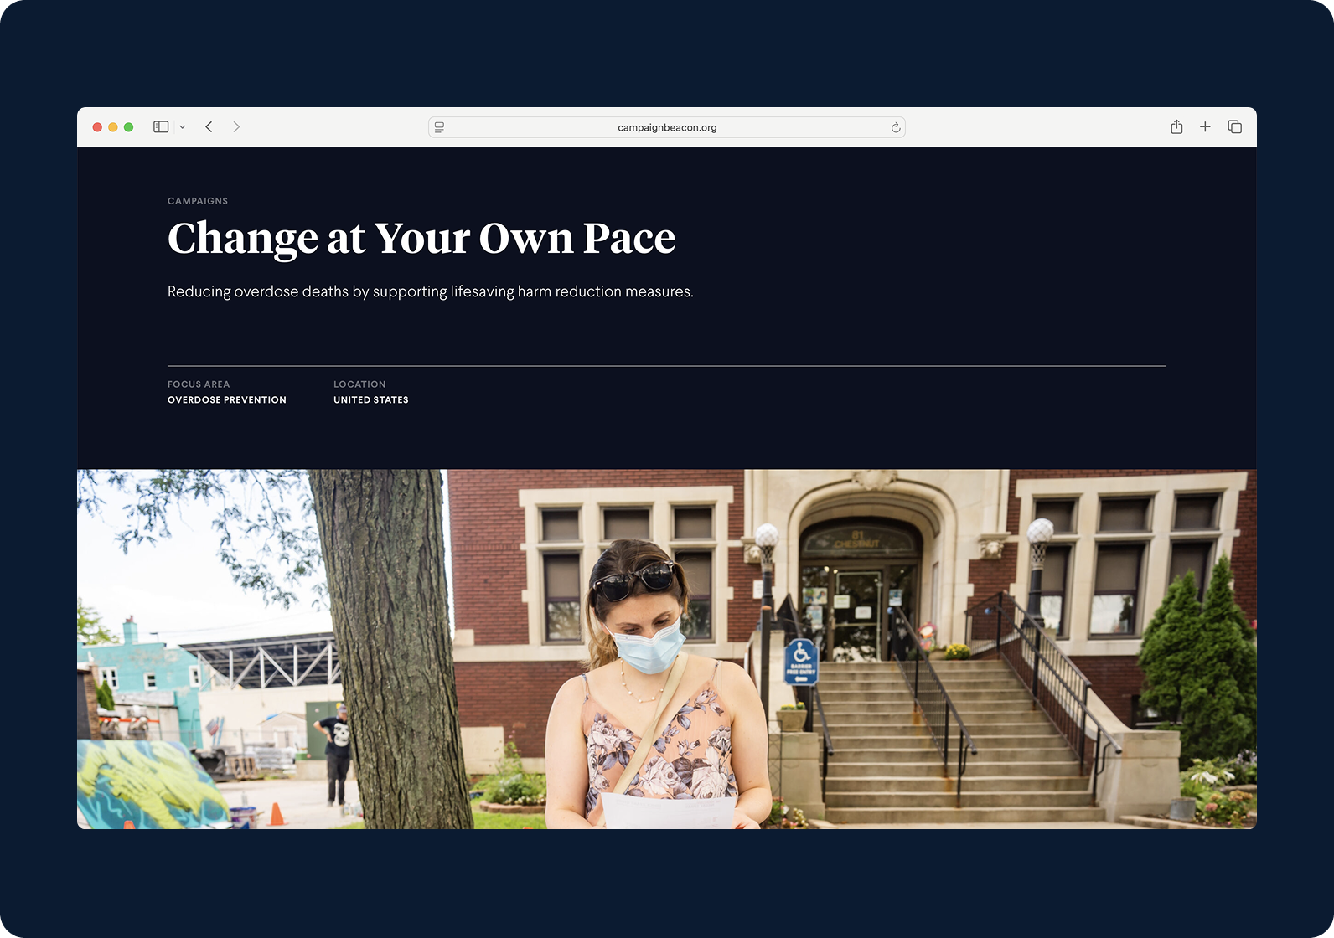The height and width of the screenshot is (938, 1334).
Task: Click the CAMPAIGNS breadcrumb label
Action: coord(198,201)
